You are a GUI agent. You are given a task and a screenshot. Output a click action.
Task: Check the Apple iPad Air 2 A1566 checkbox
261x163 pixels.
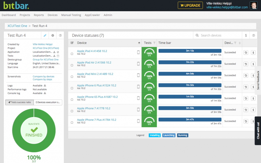coord(72,65)
